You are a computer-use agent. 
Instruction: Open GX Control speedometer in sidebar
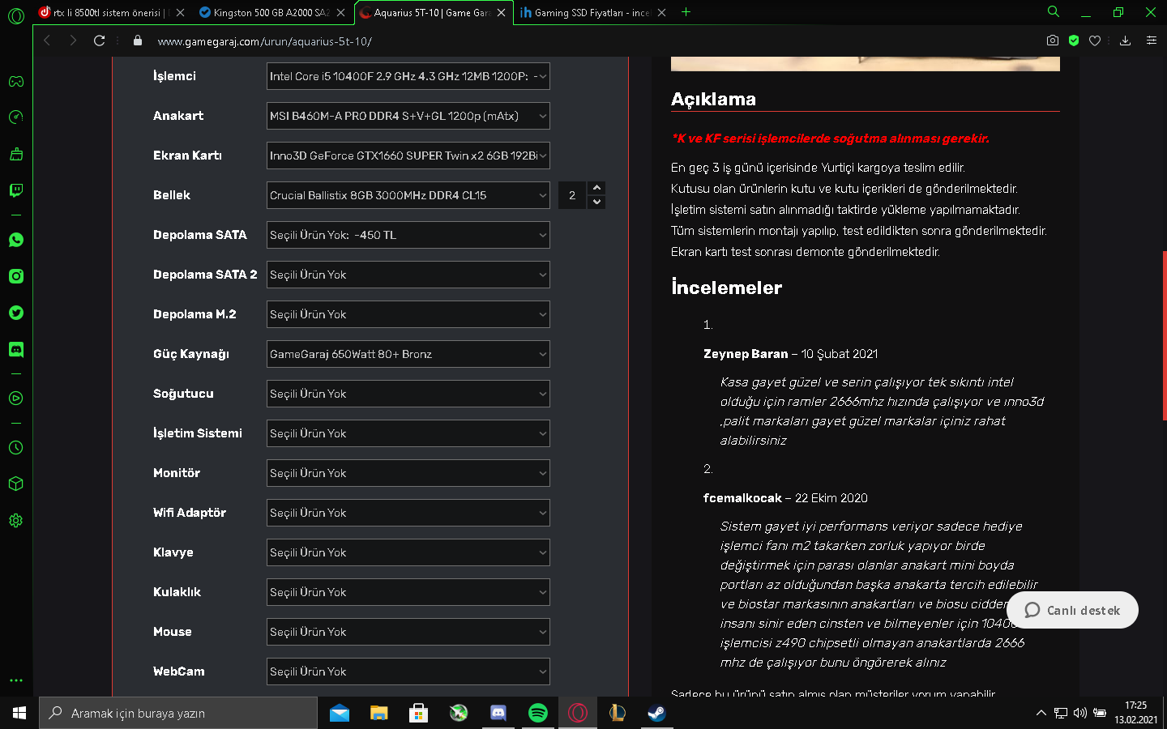16,117
